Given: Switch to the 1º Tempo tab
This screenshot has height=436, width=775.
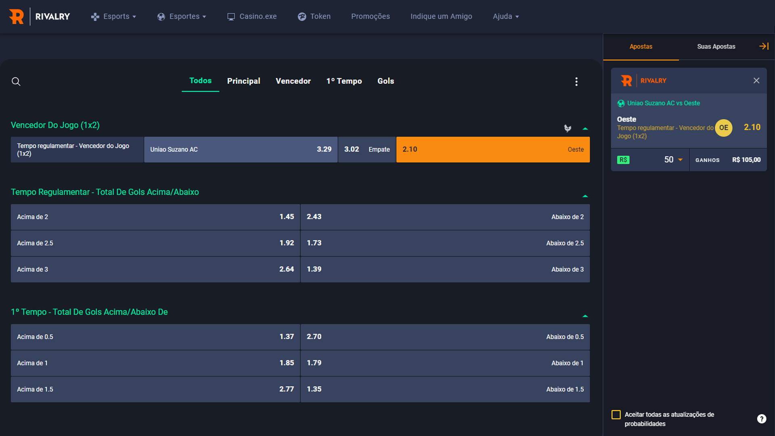Looking at the screenshot, I should pos(344,81).
